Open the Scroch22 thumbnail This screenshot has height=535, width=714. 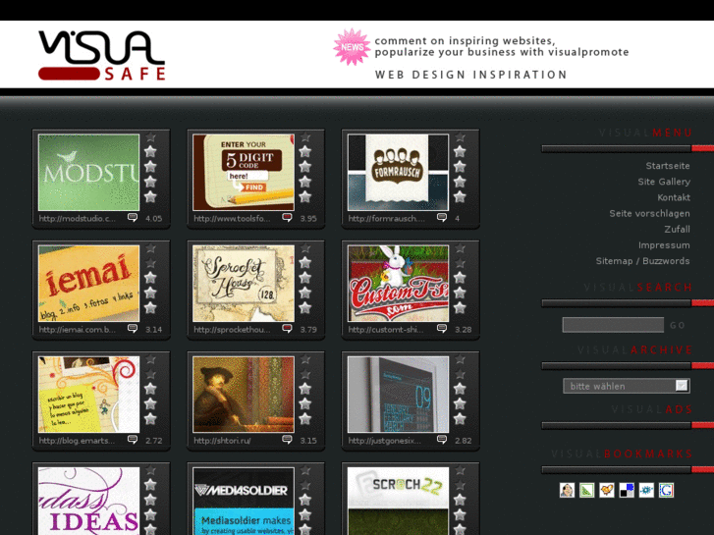click(398, 501)
